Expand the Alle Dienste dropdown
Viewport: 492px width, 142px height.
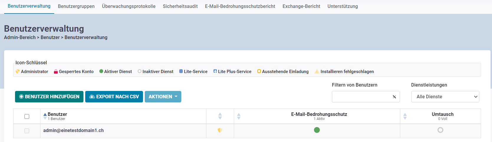tap(445, 97)
